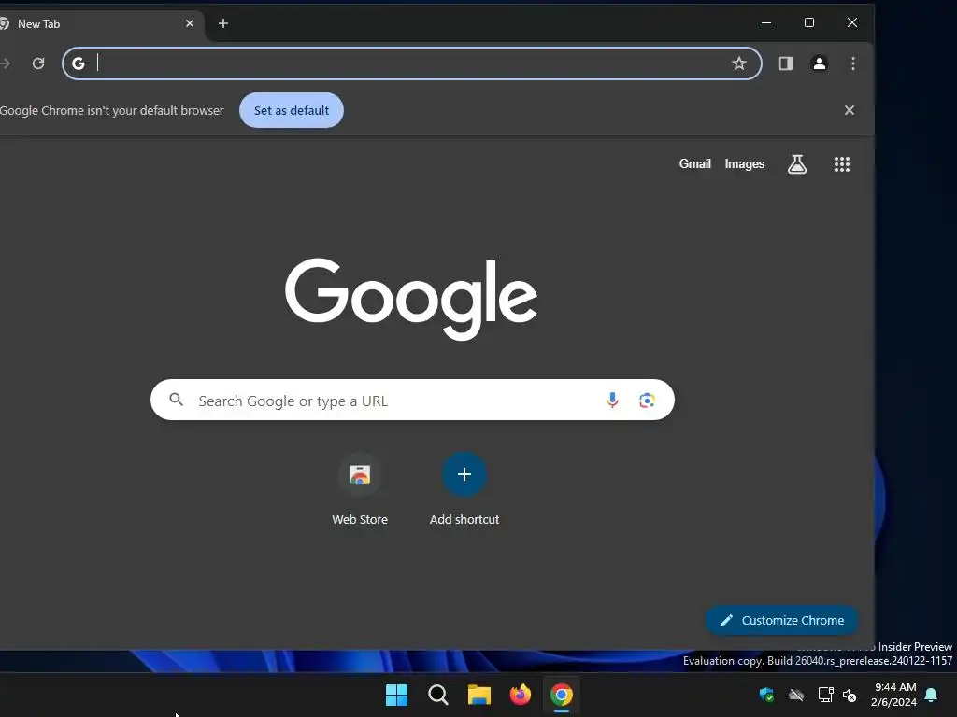
Task: Click the OneDrive cloud tray icon
Action: [x=796, y=695]
